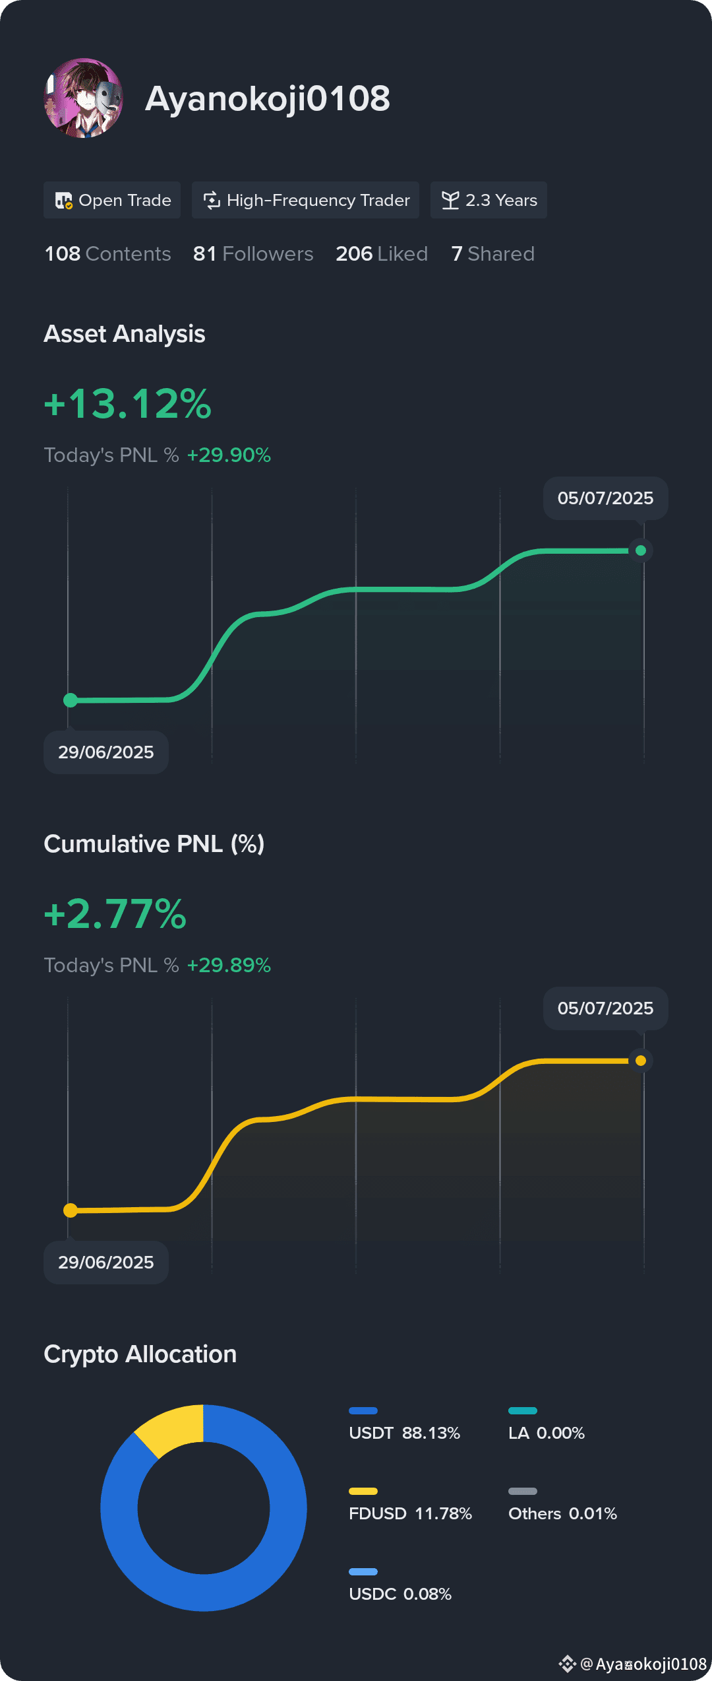712x1681 pixels.
Task: Click the sprout icon beside 2.3 Years
Action: tap(450, 201)
